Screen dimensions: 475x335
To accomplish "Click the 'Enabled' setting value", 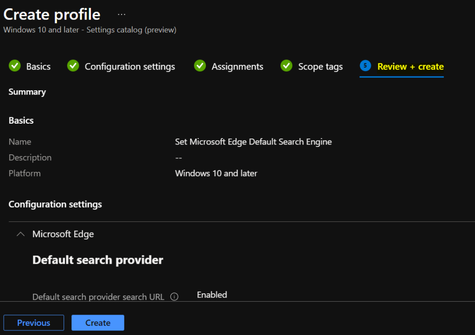I will [x=212, y=295].
